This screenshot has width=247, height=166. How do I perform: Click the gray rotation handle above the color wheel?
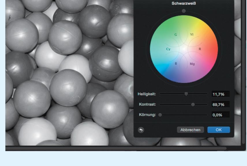pyautogui.click(x=184, y=11)
